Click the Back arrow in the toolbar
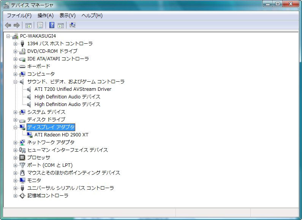Image resolution: width=302 pixels, height=220 pixels. [x=8, y=25]
